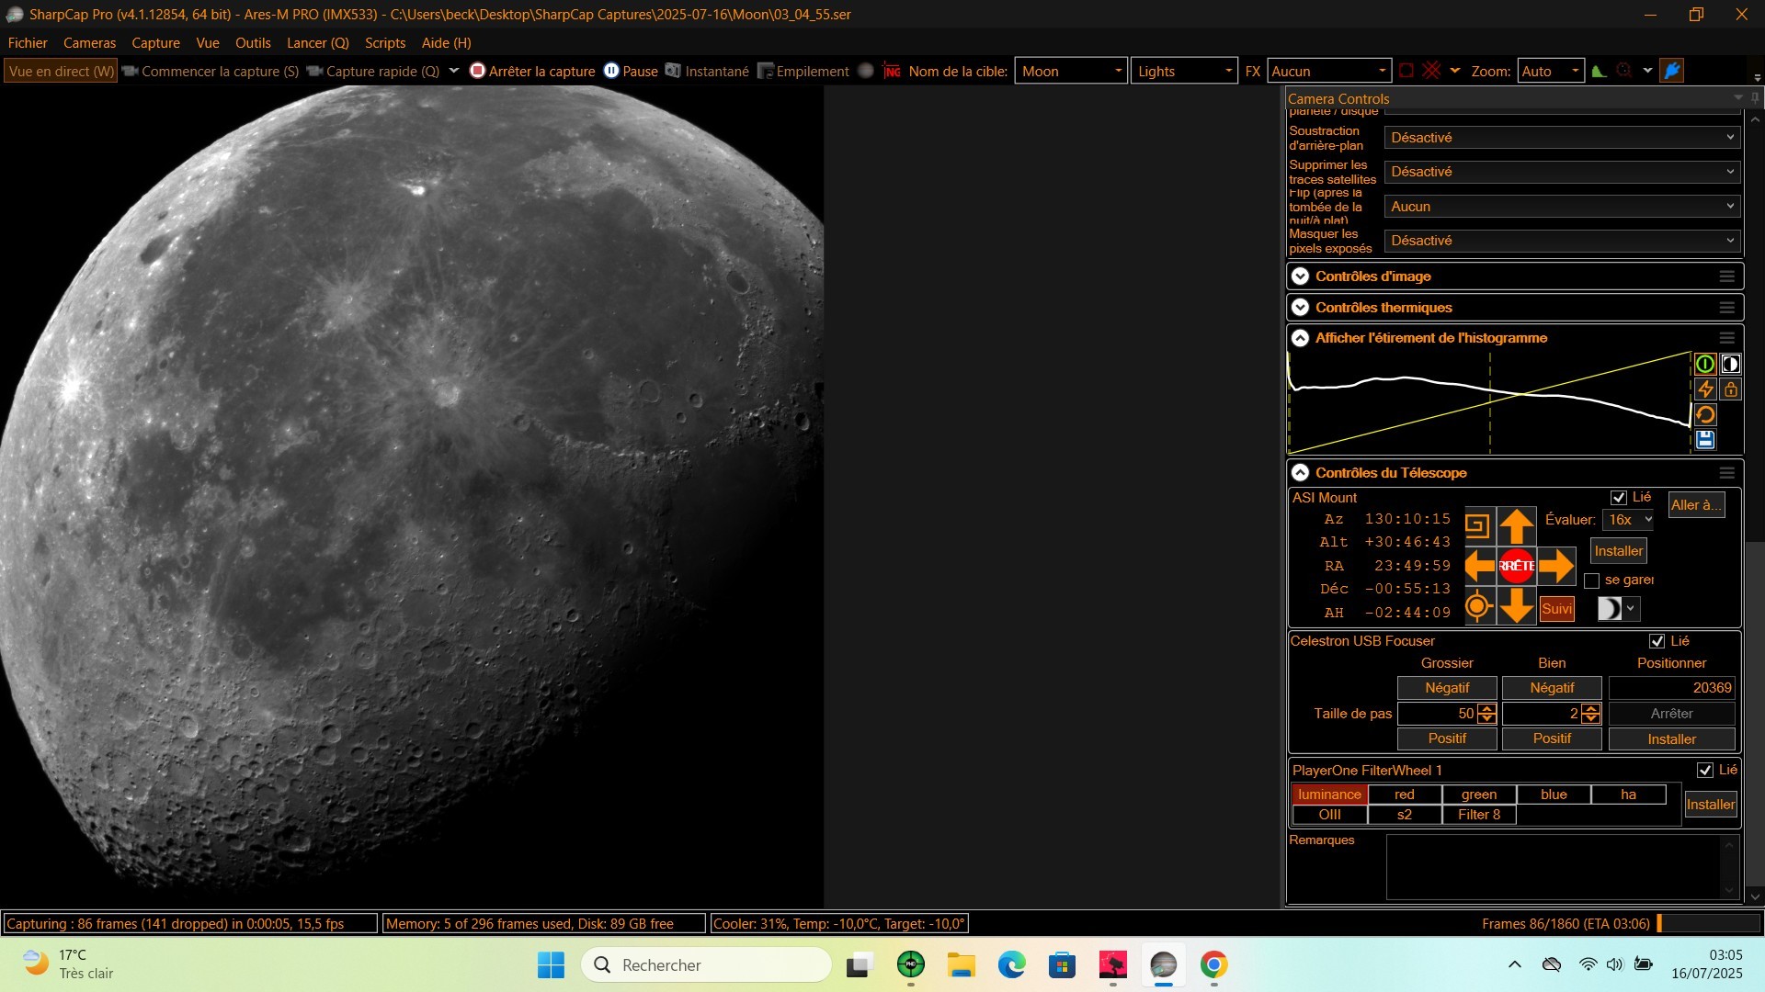Click Installer under the focuser position
The height and width of the screenshot is (992, 1765).
coord(1671,739)
